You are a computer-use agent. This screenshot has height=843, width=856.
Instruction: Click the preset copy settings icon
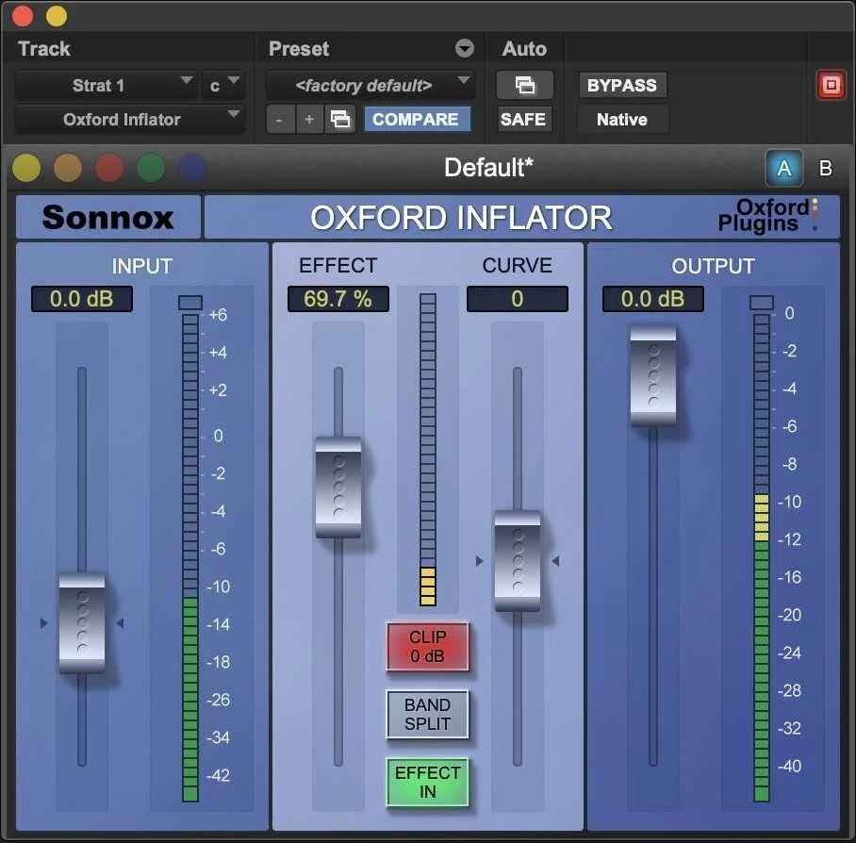pos(340,119)
